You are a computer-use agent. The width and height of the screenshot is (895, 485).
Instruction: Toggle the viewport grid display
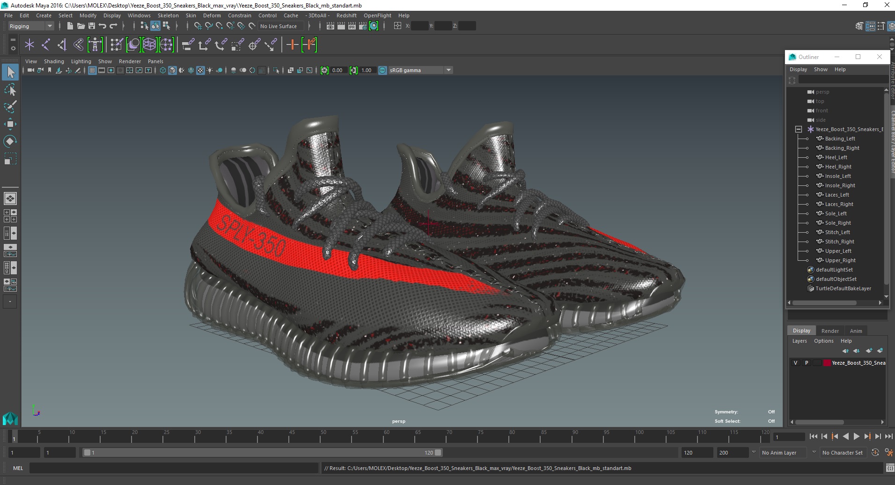[92, 70]
